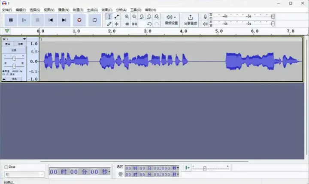Choose the Multi-tool asterisk icon
The width and height of the screenshot is (309, 184).
click(x=117, y=24)
